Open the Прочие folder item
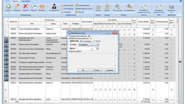Viewport: 185px width, 104px height. [79, 12]
